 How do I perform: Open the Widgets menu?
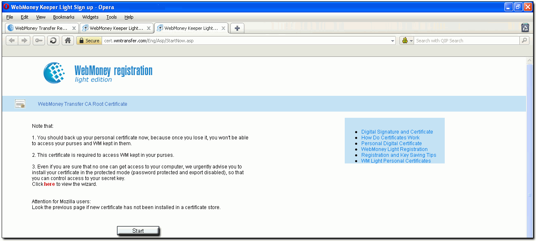pos(90,17)
